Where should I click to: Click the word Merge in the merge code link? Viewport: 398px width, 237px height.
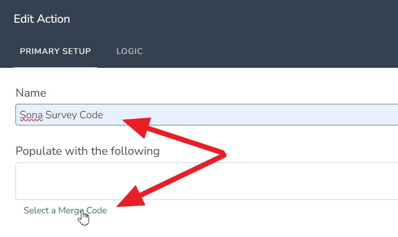pyautogui.click(x=71, y=211)
